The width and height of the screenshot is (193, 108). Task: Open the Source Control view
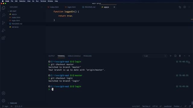click(3, 23)
